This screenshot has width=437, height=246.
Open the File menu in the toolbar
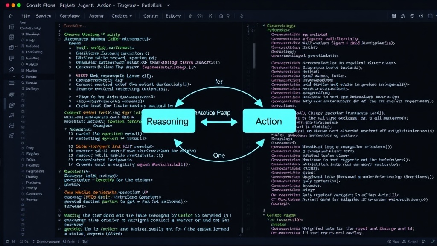pos(26,16)
